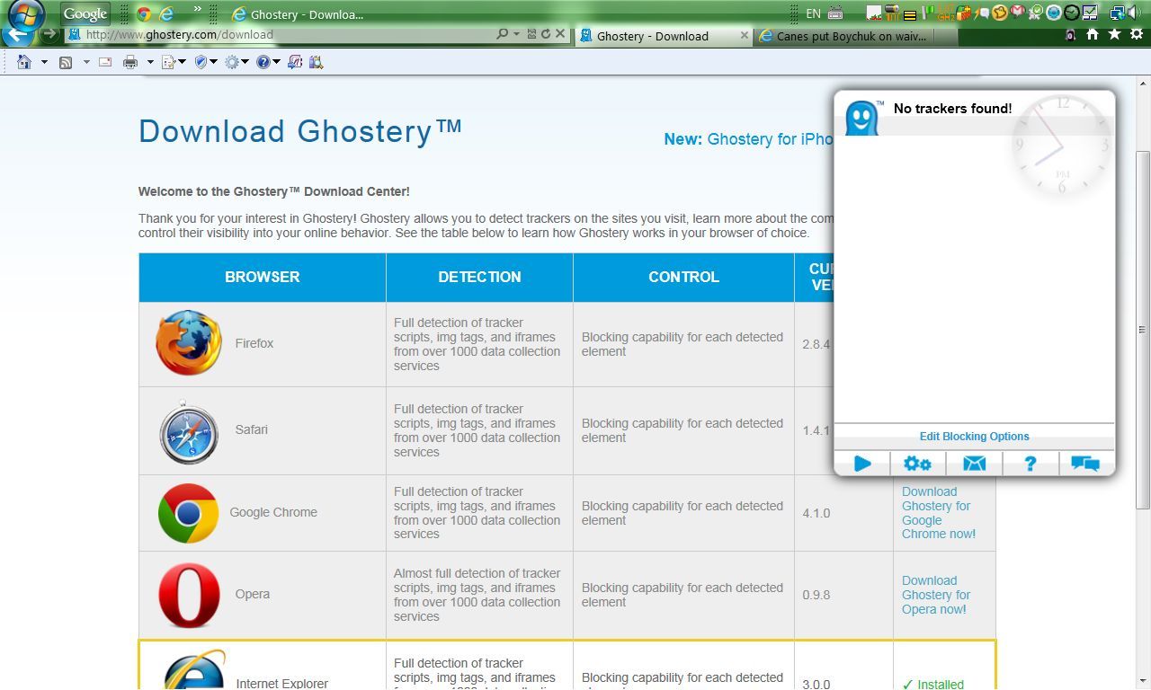Open Ghostery help question mark icon

click(x=1031, y=464)
